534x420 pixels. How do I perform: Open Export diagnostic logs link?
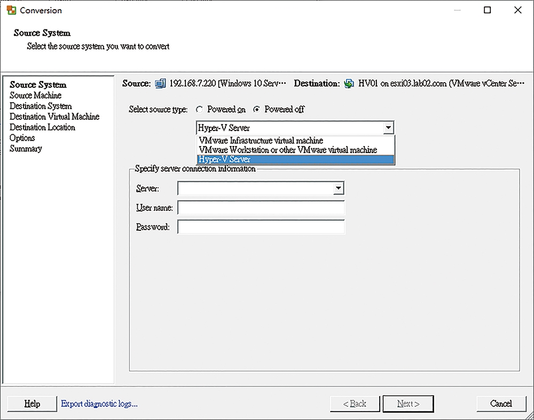(x=99, y=403)
